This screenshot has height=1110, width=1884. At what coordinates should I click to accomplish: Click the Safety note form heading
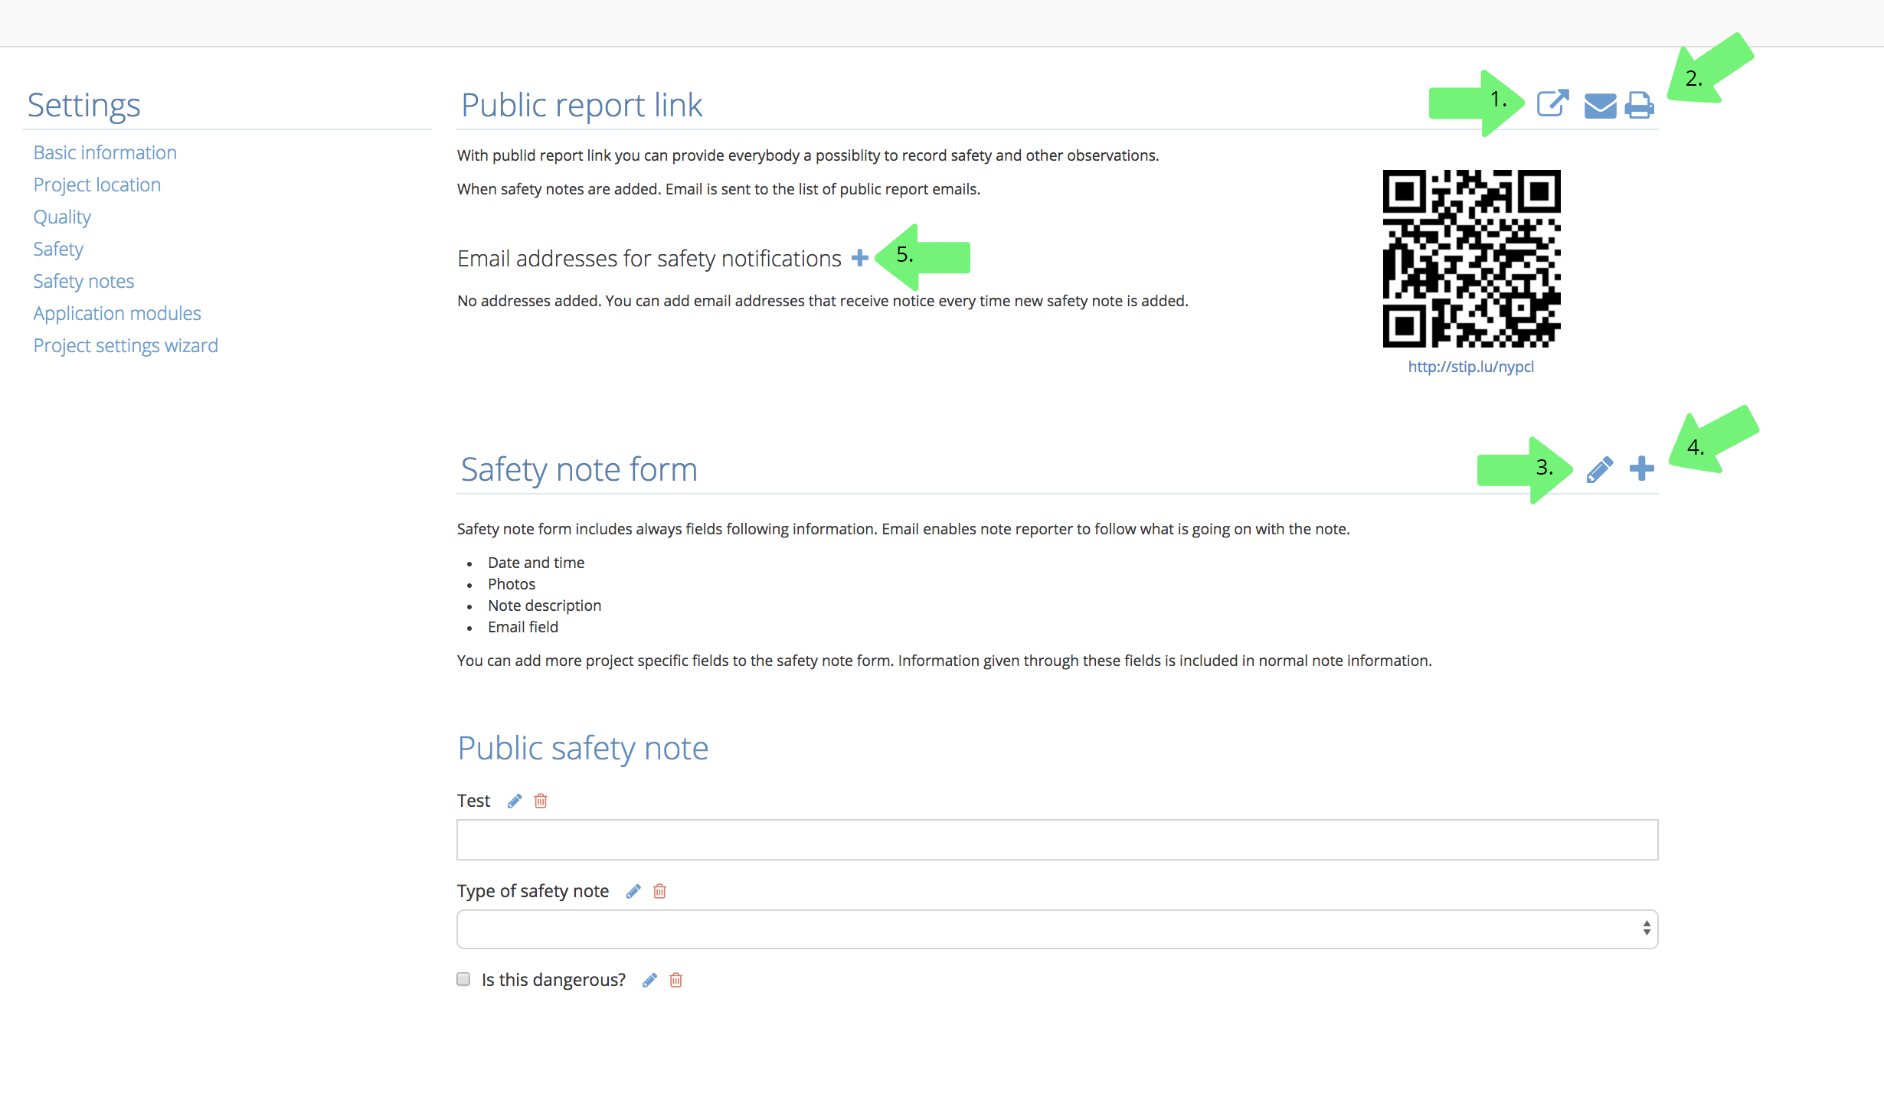(579, 469)
